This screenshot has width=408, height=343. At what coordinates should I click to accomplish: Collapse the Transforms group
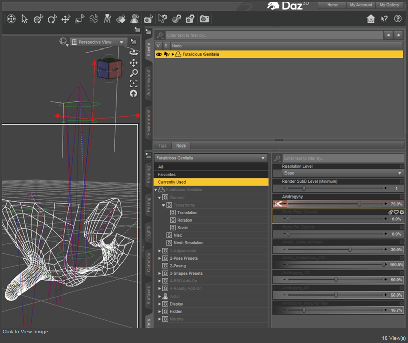[164, 205]
